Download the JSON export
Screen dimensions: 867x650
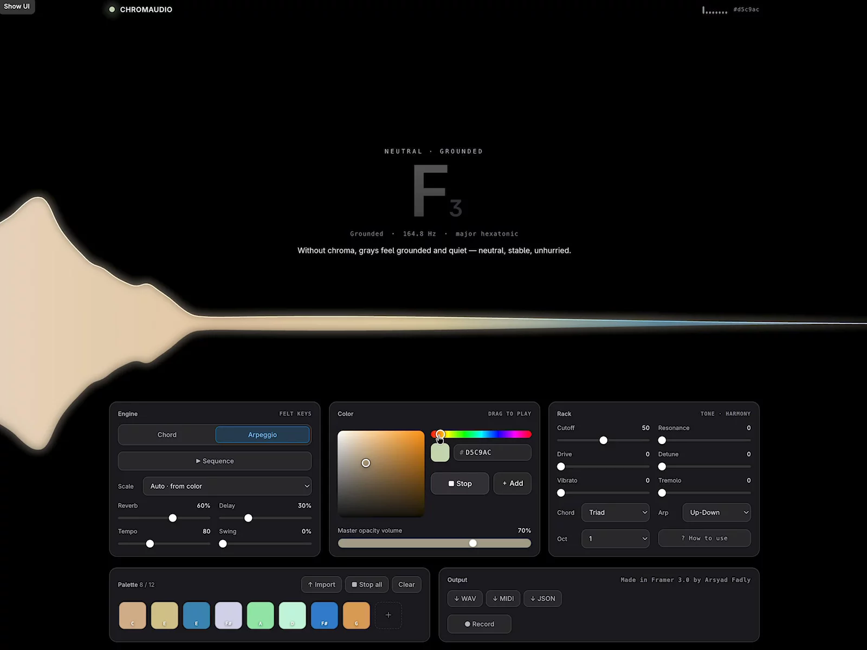[x=542, y=599]
